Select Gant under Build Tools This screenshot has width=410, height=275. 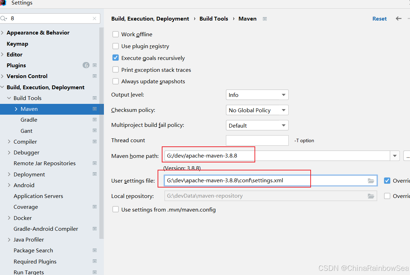pos(26,131)
